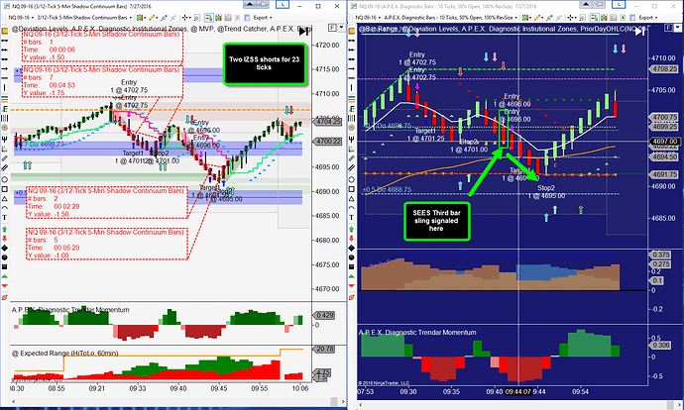Select the Rectangle tool in right chart
Image resolution: width=684 pixels, height=410 pixels.
coord(352,189)
